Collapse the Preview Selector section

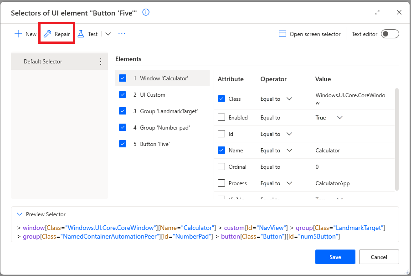coord(19,214)
